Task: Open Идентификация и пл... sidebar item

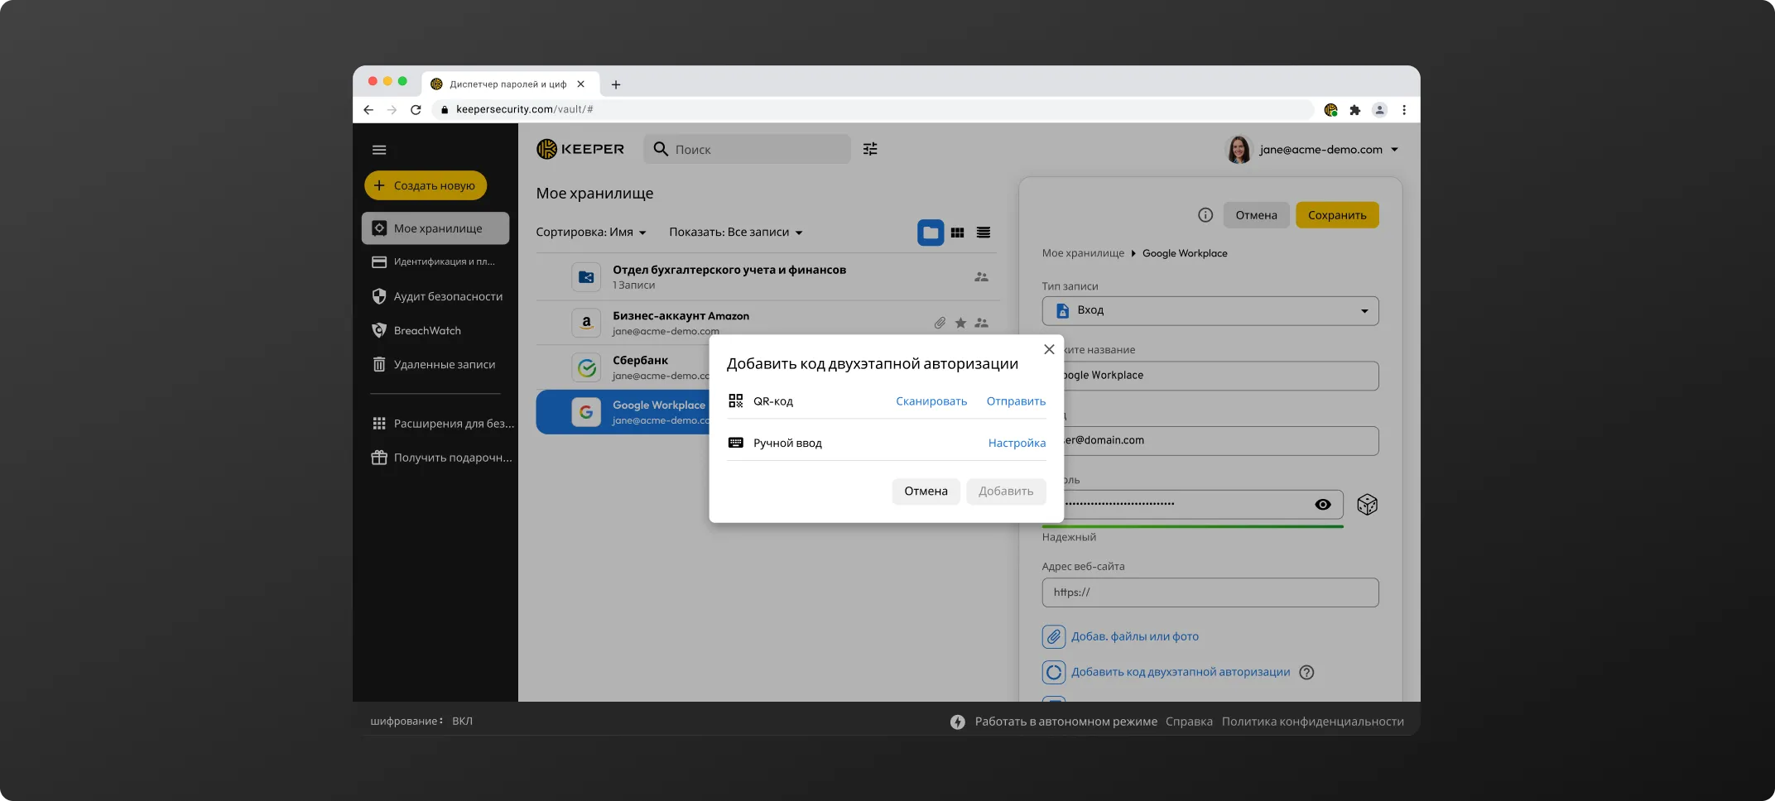Action: click(435, 262)
